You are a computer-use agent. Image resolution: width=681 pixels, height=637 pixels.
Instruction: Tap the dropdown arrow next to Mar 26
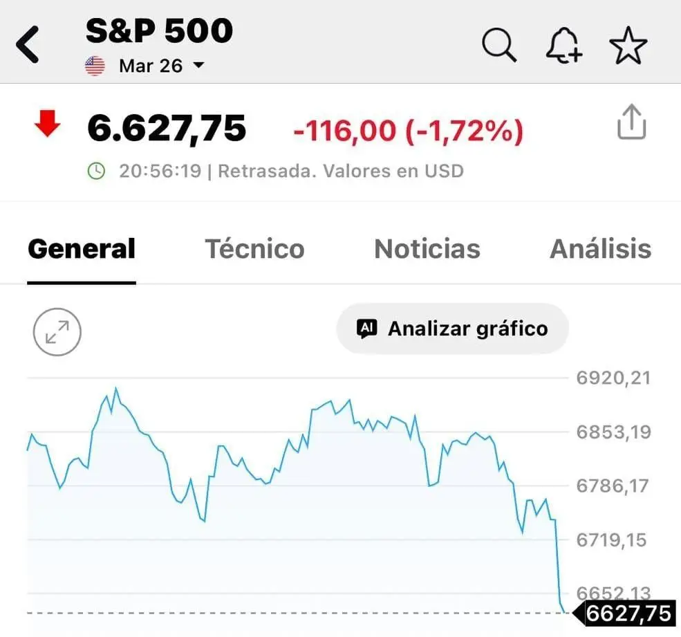click(x=198, y=66)
